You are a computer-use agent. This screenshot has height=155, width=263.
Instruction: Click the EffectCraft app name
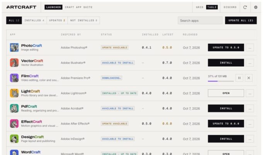(x=32, y=122)
